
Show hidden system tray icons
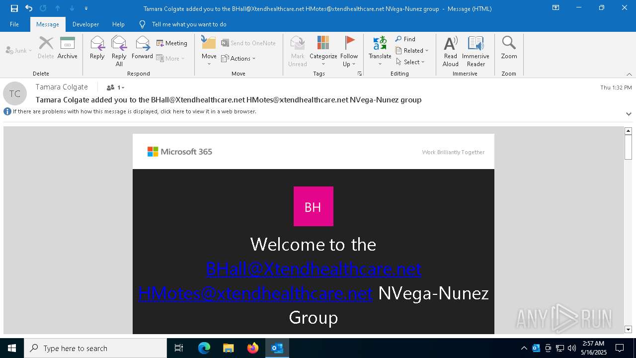pos(524,348)
